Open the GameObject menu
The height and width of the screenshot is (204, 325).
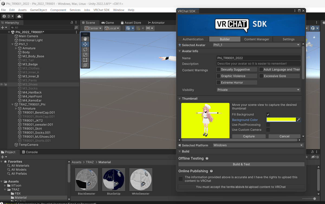38,10
